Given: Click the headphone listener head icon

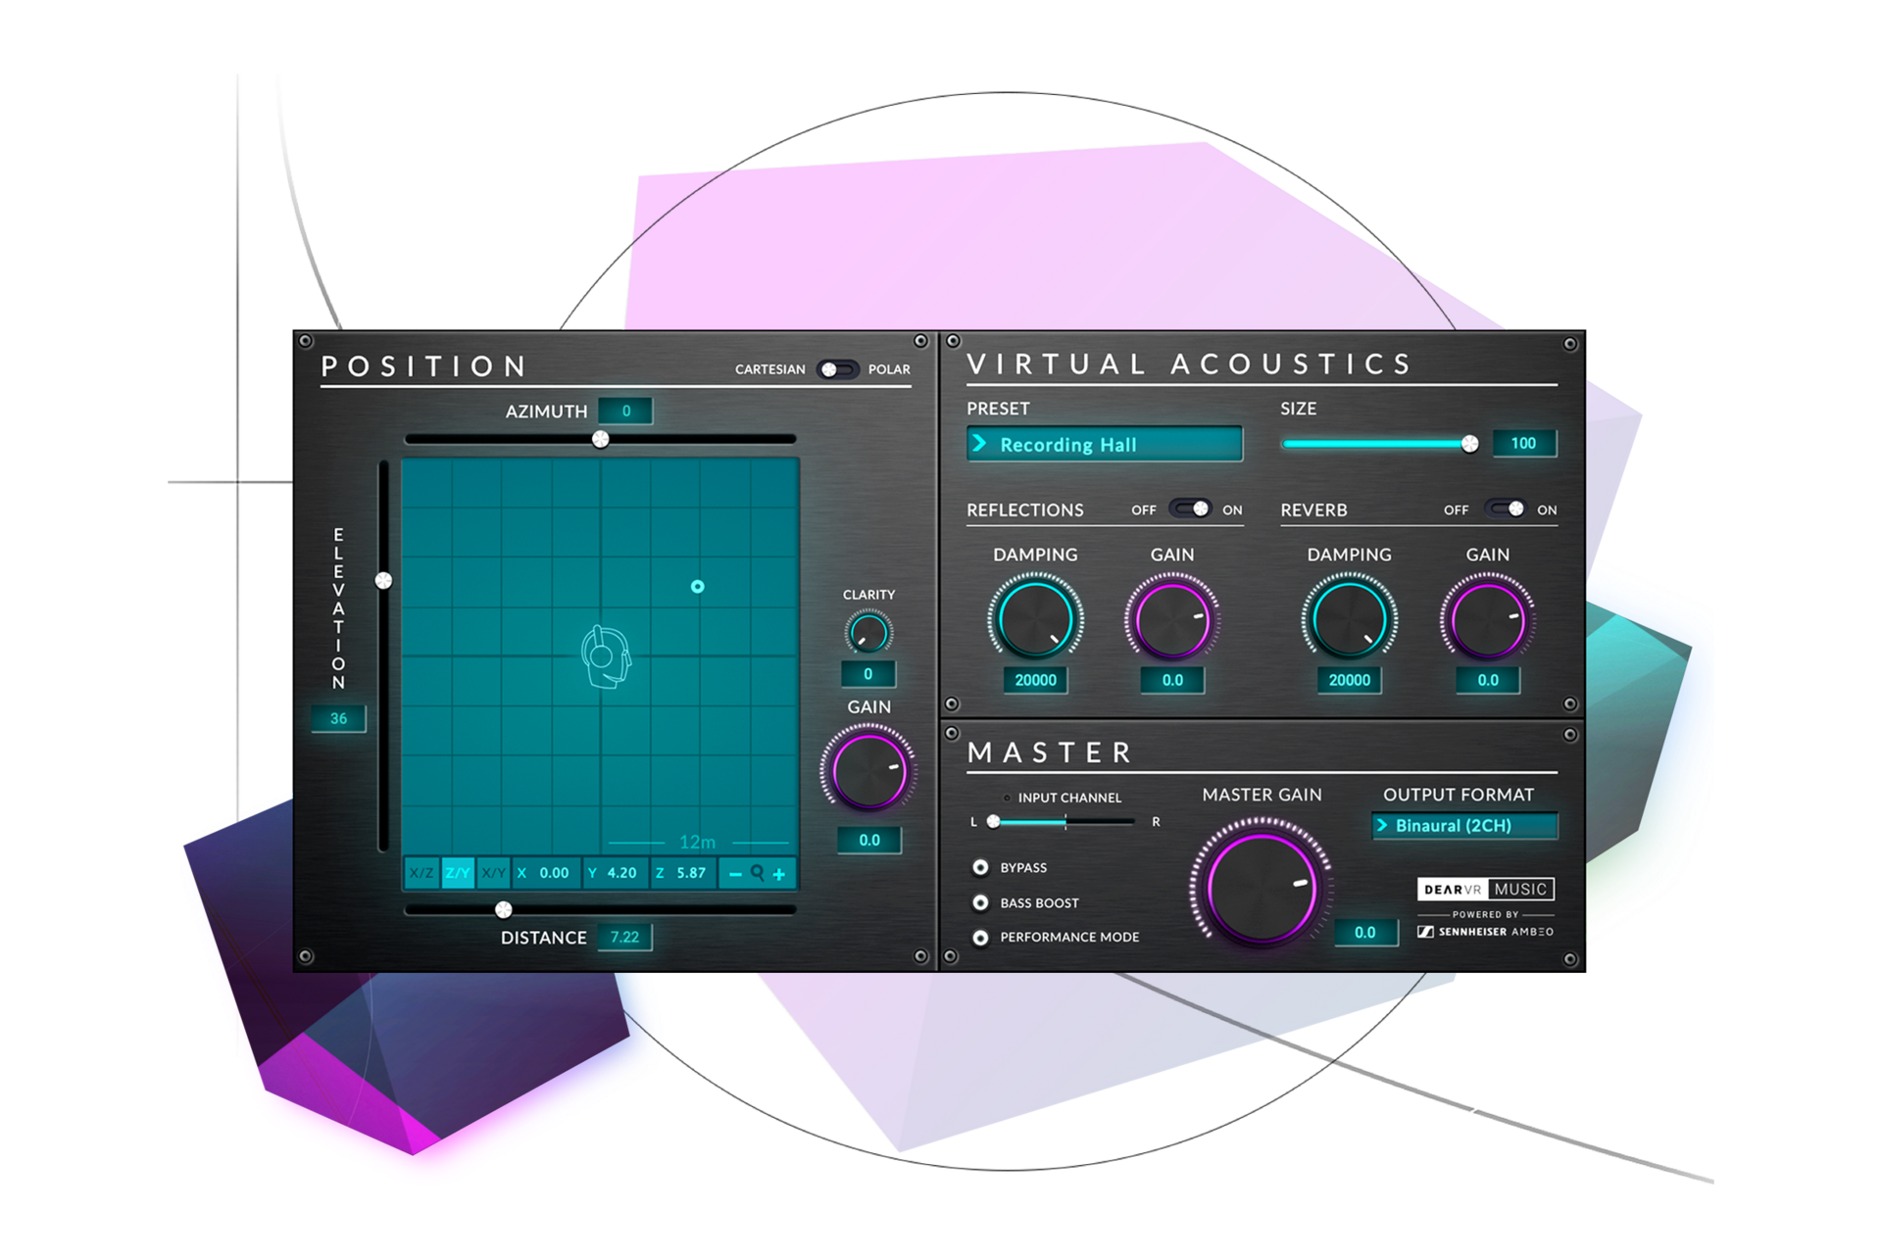Looking at the screenshot, I should pyautogui.click(x=606, y=656).
